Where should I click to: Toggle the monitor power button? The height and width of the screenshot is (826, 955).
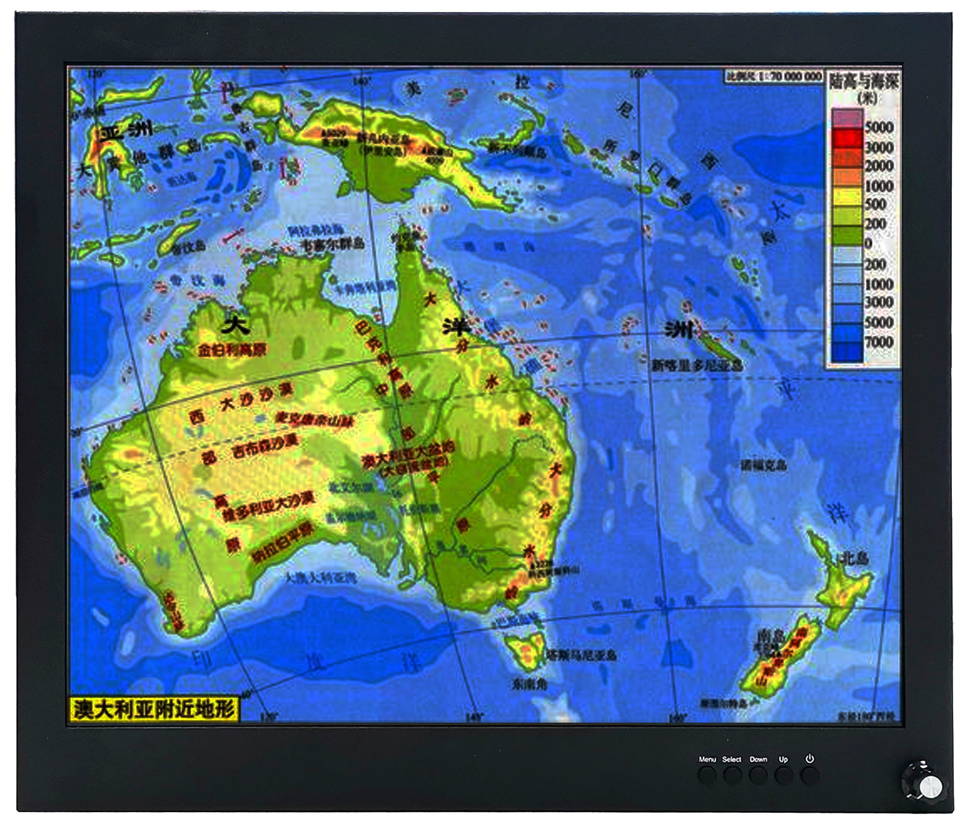pos(809,775)
